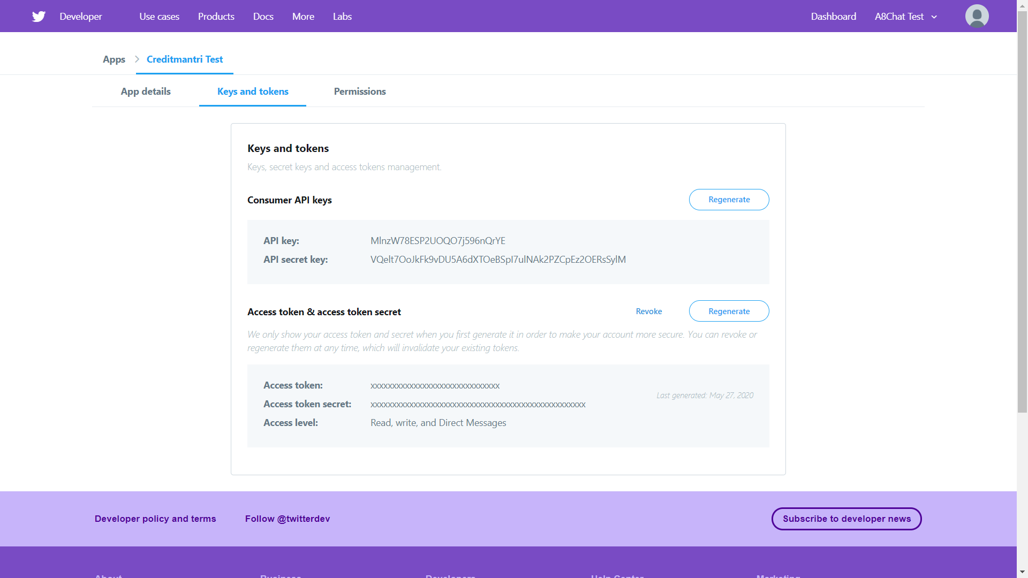The height and width of the screenshot is (578, 1028).
Task: Click the Twitter bird logo
Action: click(39, 17)
